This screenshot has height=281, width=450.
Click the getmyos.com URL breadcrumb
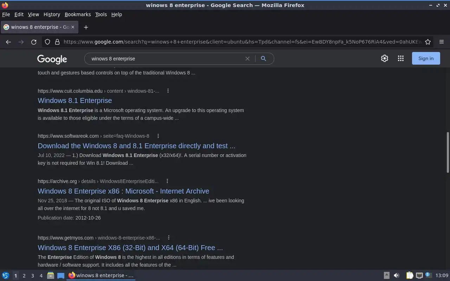(x=99, y=238)
